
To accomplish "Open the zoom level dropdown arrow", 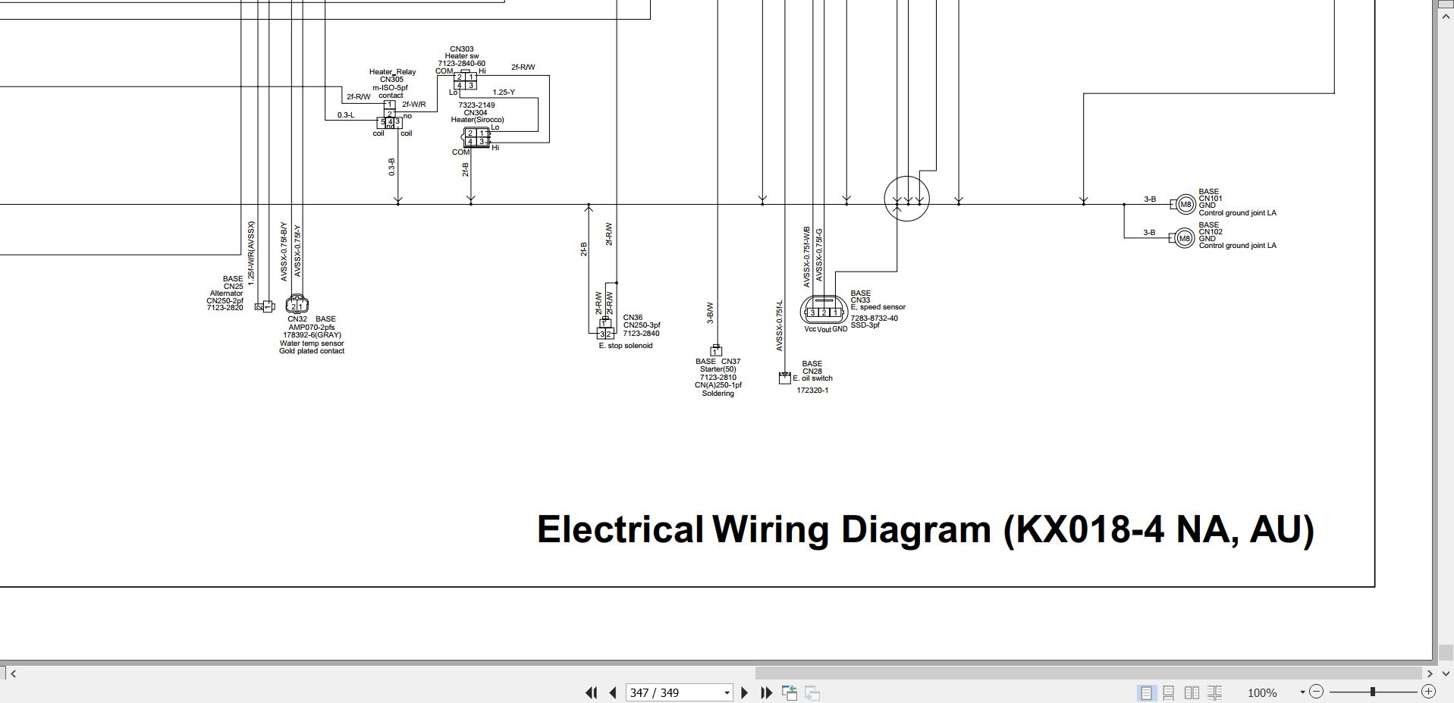I will pyautogui.click(x=1302, y=692).
